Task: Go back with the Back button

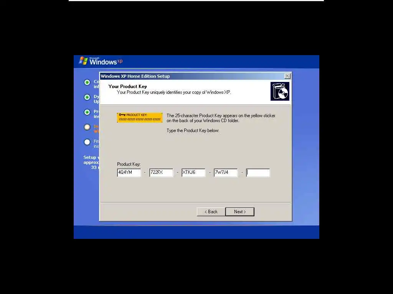Action: tap(211, 212)
